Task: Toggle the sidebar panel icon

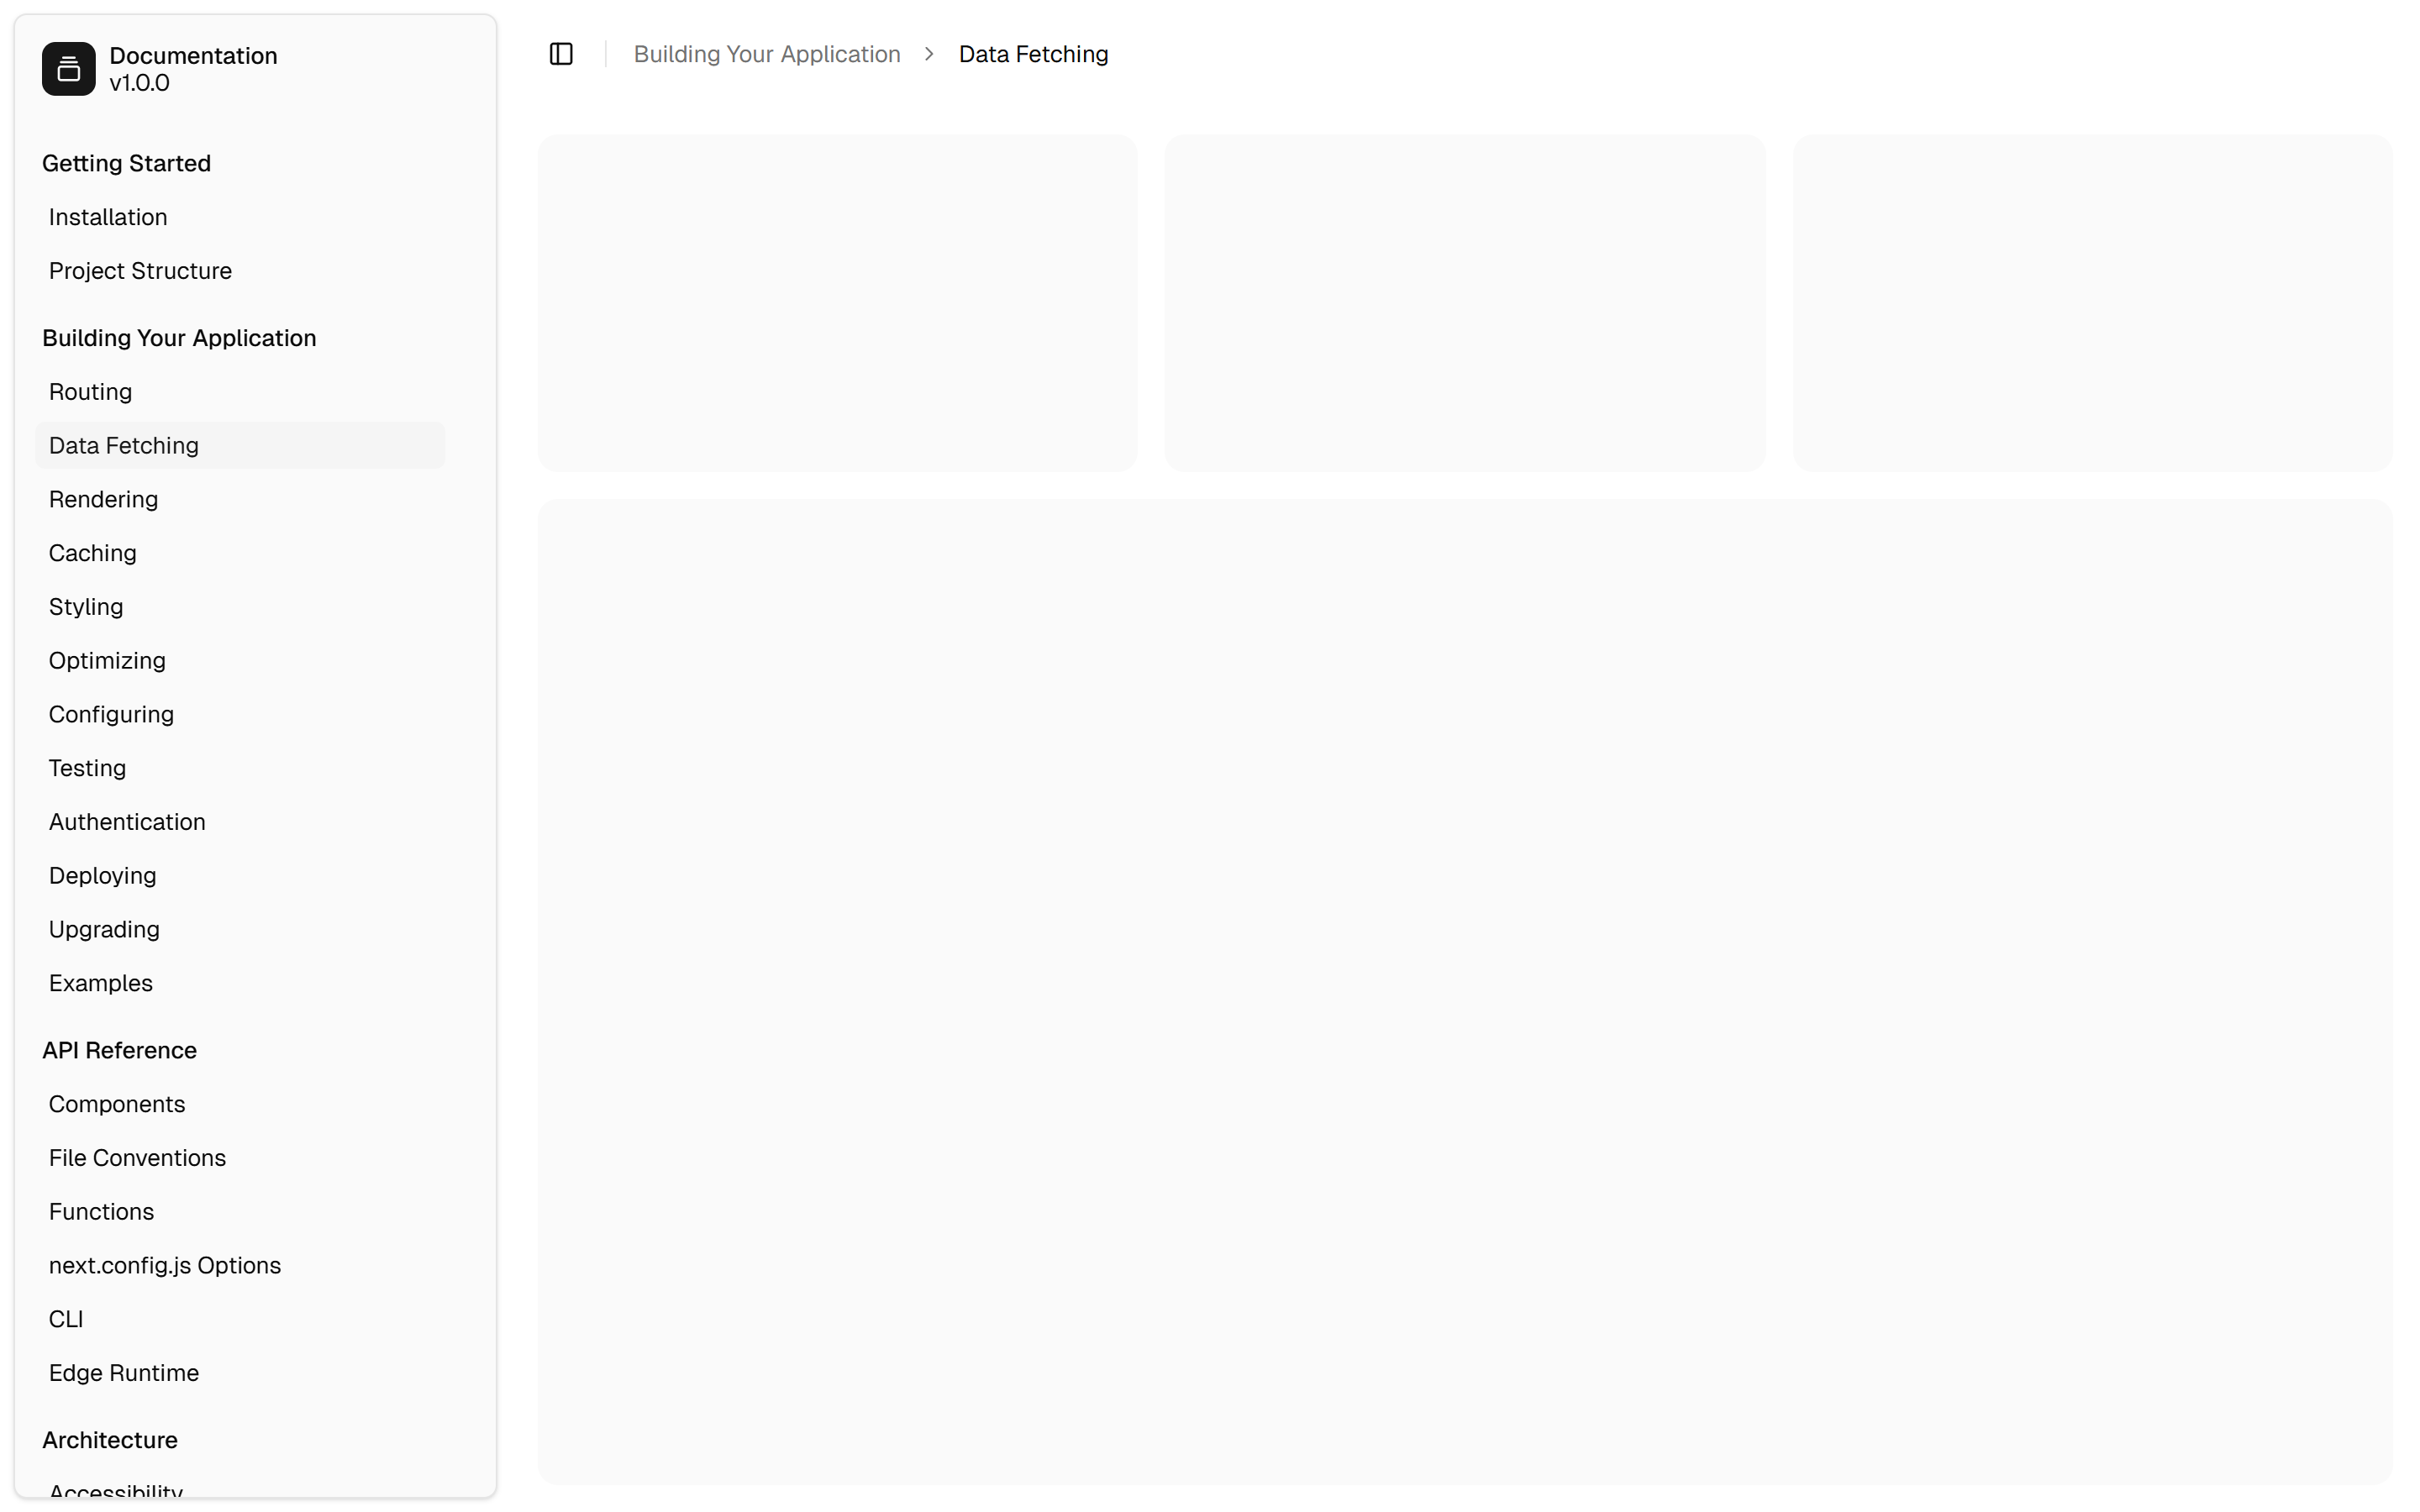Action: (561, 54)
